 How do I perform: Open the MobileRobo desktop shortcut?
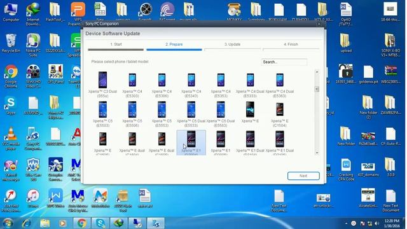pyautogui.click(x=100, y=198)
